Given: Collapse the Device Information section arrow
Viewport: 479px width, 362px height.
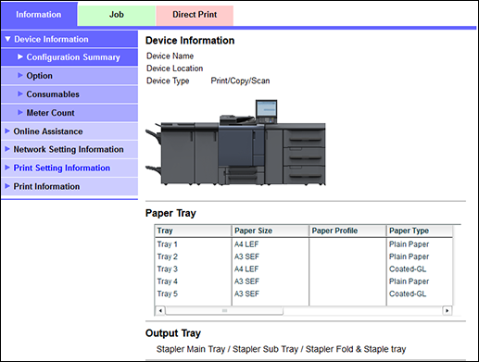Looking at the screenshot, I should pyautogui.click(x=7, y=39).
